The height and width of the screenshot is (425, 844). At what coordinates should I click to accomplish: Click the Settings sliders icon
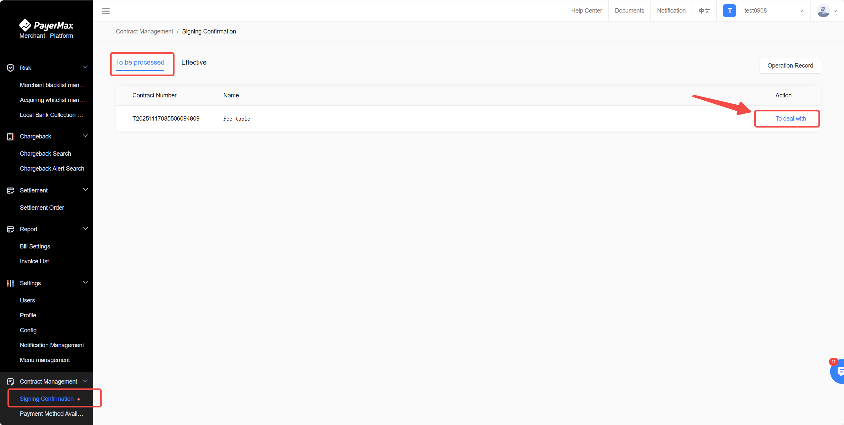point(11,283)
